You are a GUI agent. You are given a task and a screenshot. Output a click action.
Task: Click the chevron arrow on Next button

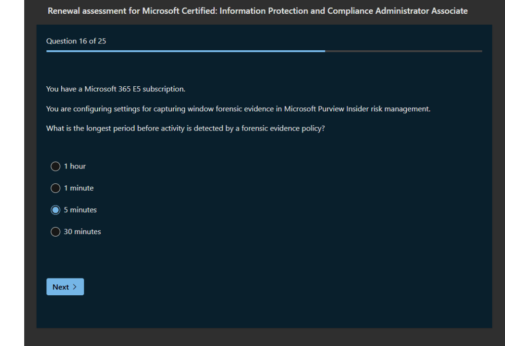[x=75, y=287]
